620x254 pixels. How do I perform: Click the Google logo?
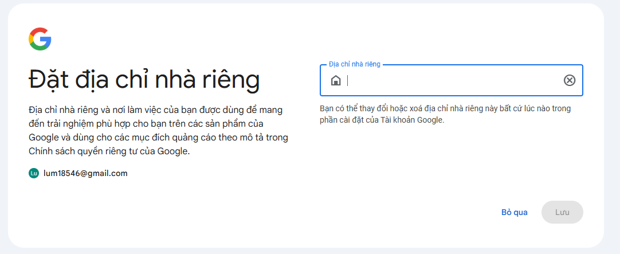pos(40,38)
